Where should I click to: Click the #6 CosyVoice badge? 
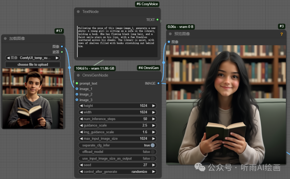tap(147, 4)
